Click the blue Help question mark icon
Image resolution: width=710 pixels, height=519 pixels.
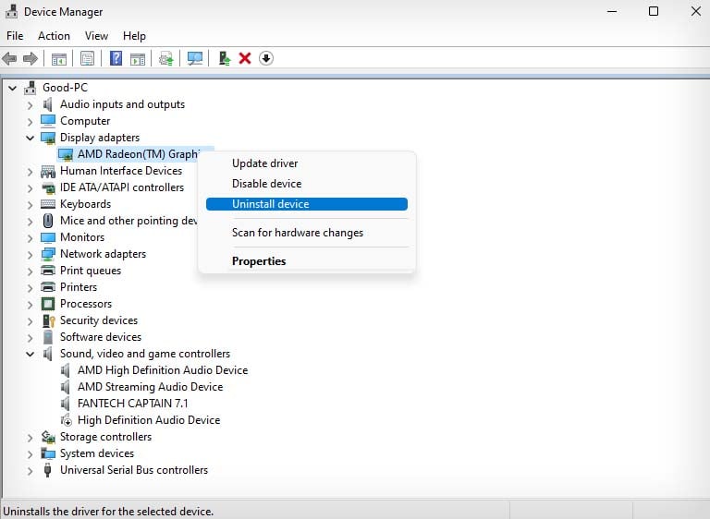coord(116,58)
